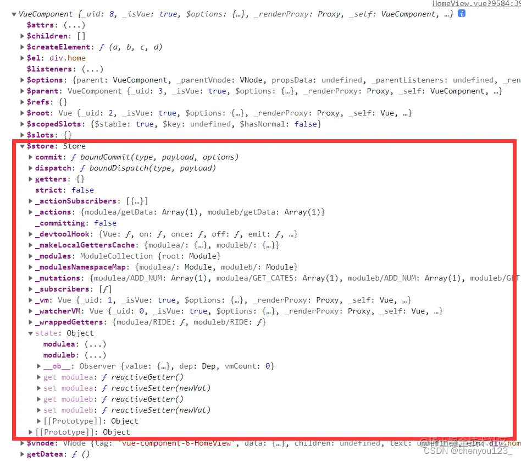Invoke the $attrs (...) getter
This screenshot has width=521, height=461.
[74, 25]
